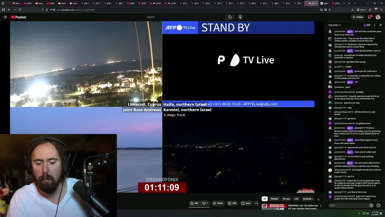Like the video with 460 likes
The image size is (385, 217).
pyautogui.click(x=194, y=203)
